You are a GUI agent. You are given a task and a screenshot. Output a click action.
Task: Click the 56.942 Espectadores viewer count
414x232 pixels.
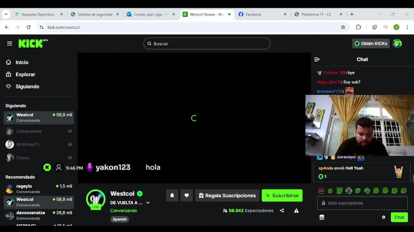[x=248, y=210]
